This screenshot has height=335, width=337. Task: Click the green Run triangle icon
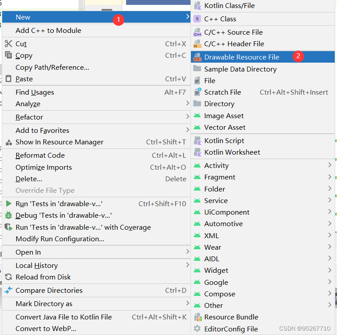tap(8, 203)
